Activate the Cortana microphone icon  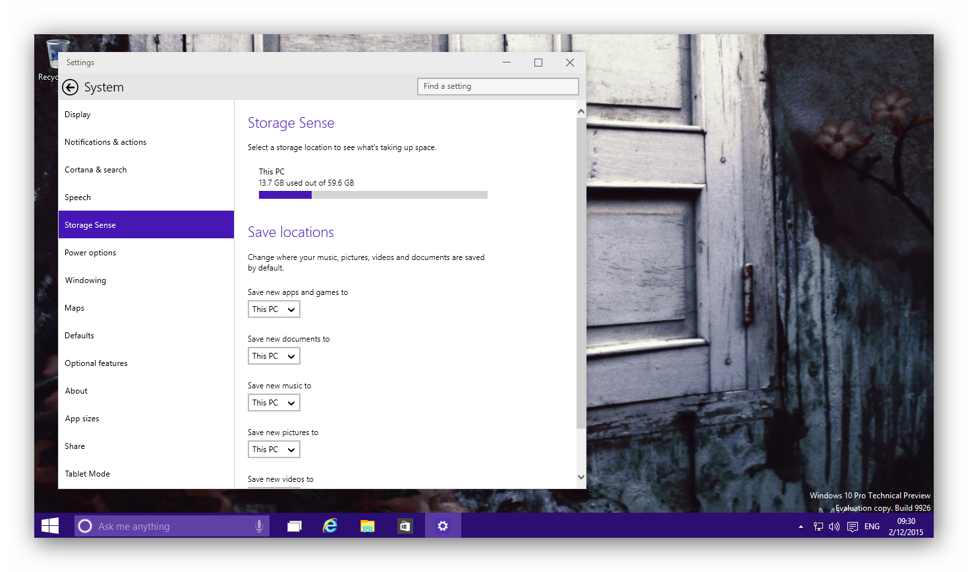(x=259, y=526)
